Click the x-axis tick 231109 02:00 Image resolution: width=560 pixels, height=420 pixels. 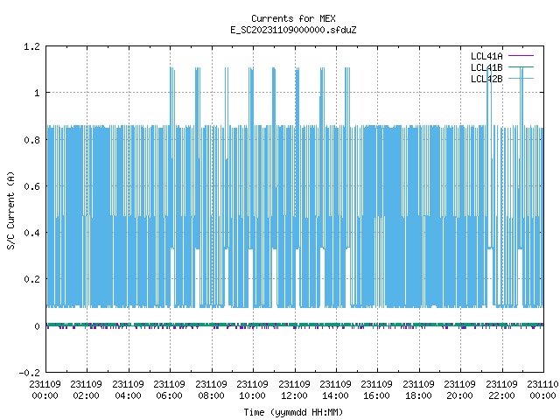point(86,390)
